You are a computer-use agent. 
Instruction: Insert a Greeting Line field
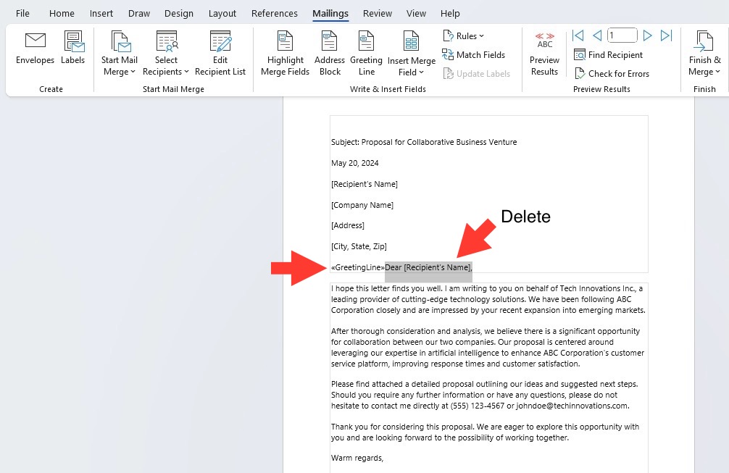(366, 54)
